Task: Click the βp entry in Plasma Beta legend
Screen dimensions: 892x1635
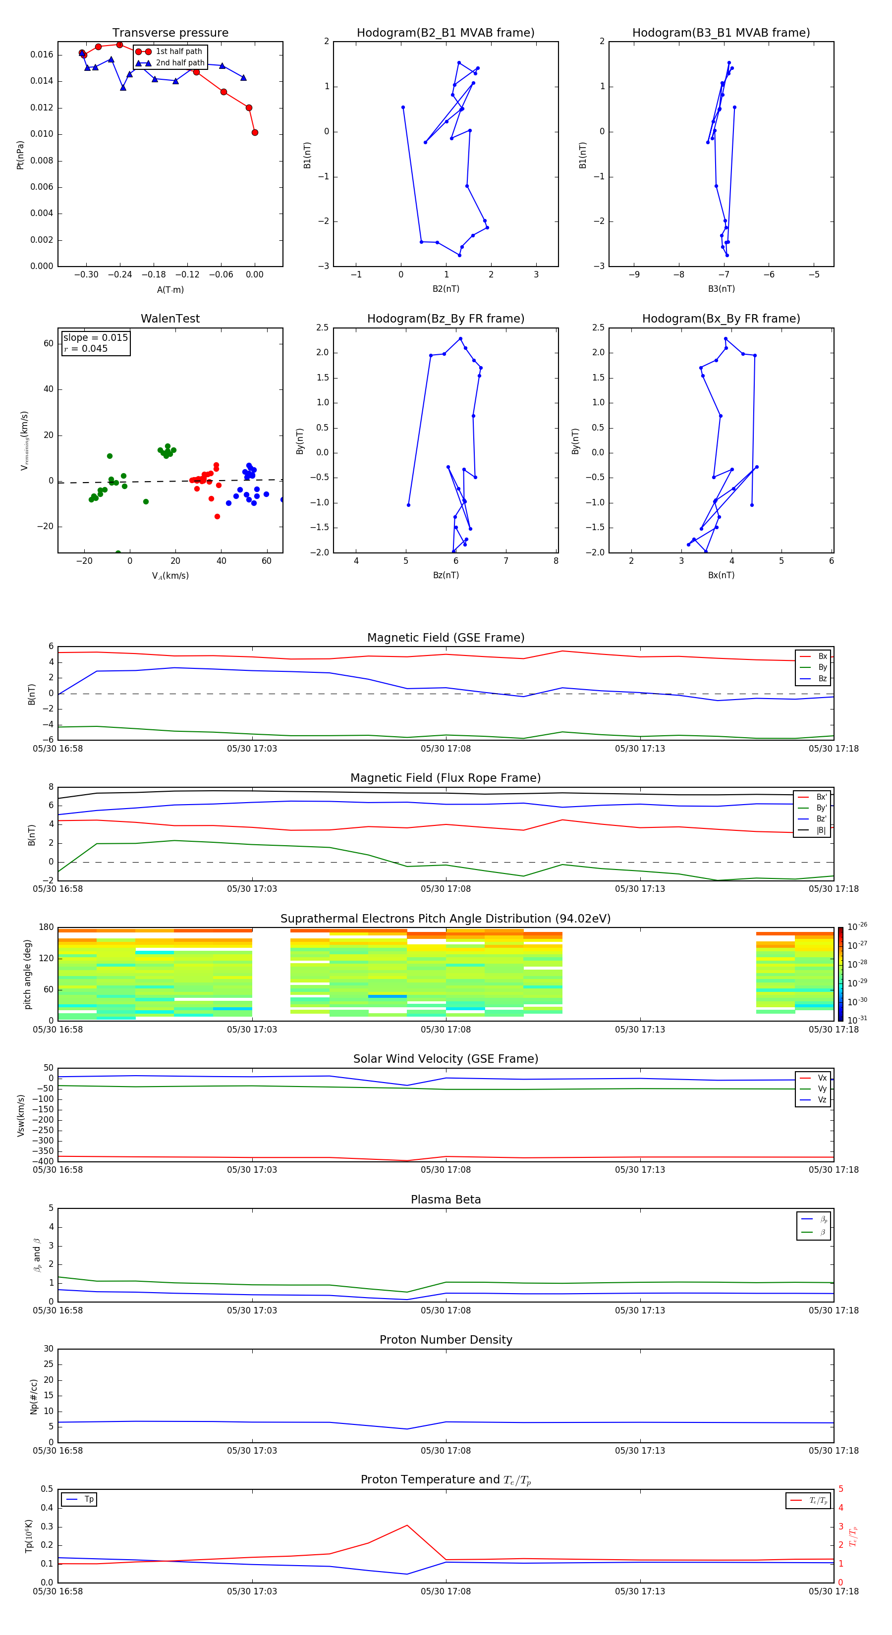Action: [x=814, y=1219]
